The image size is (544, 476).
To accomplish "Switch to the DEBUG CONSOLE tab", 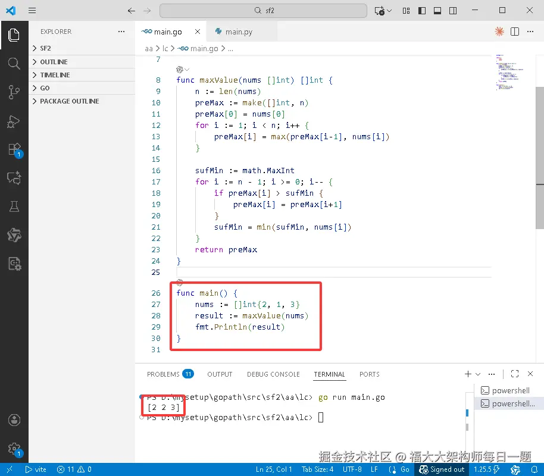I will tap(273, 374).
